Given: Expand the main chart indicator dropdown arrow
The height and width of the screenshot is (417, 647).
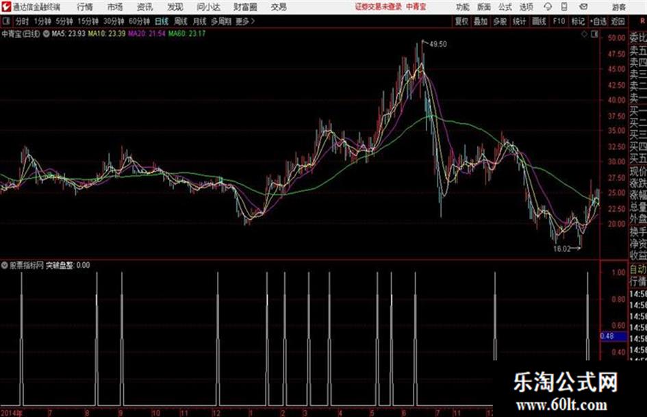Looking at the screenshot, I should point(47,34).
